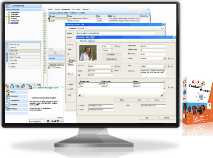Click the Add photo... button
213x158 pixels.
pos(112,54)
